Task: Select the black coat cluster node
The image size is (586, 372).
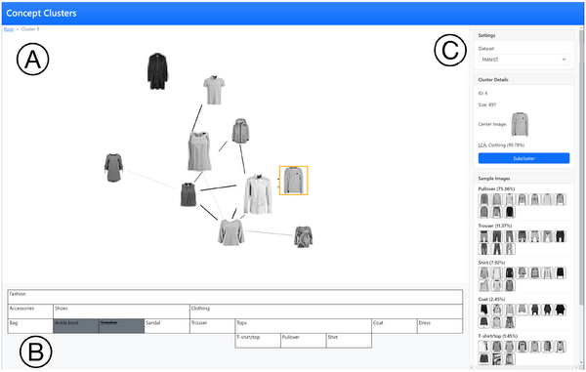Action: [157, 71]
